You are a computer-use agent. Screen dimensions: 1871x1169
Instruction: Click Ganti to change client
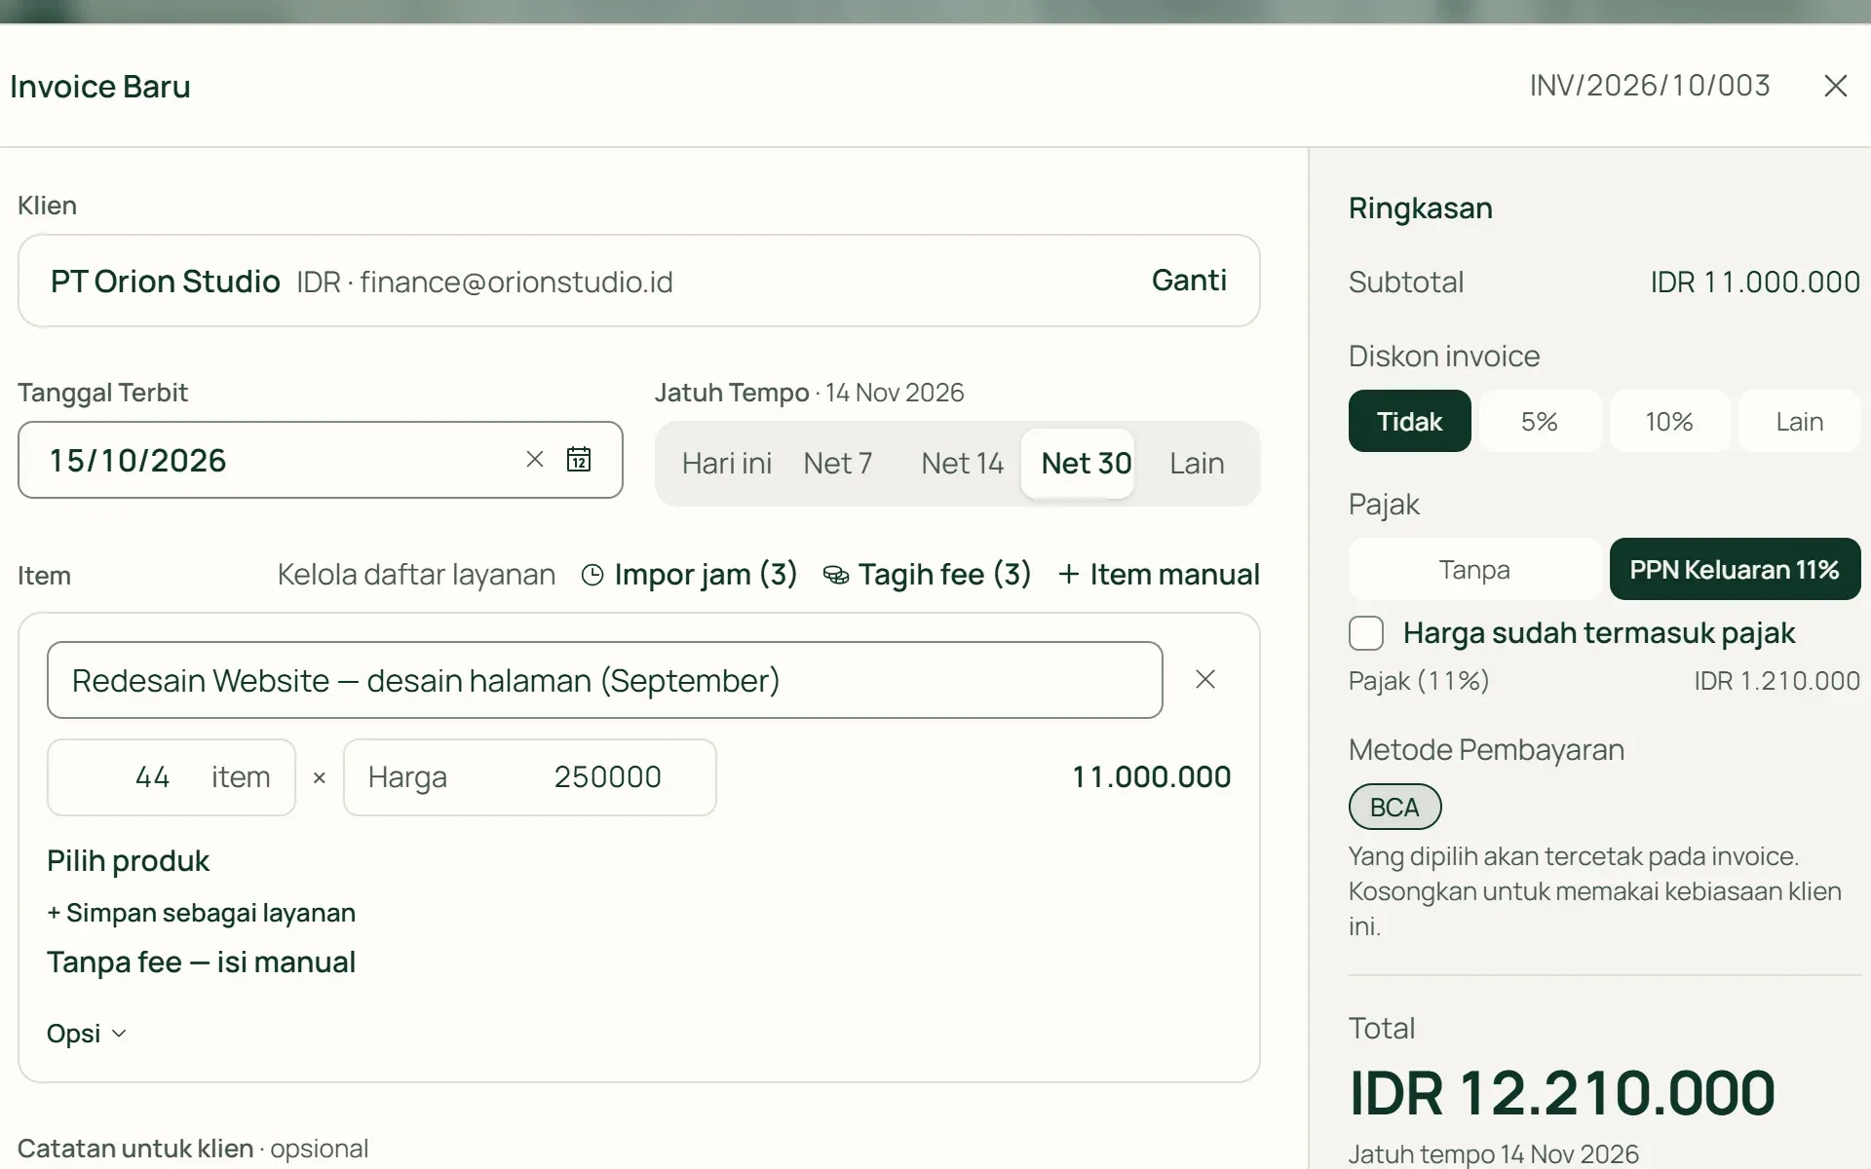tap(1189, 281)
